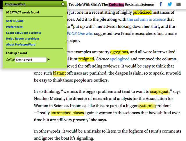Open Help / Report a problem
The height and width of the screenshot is (141, 186).
[23, 39]
